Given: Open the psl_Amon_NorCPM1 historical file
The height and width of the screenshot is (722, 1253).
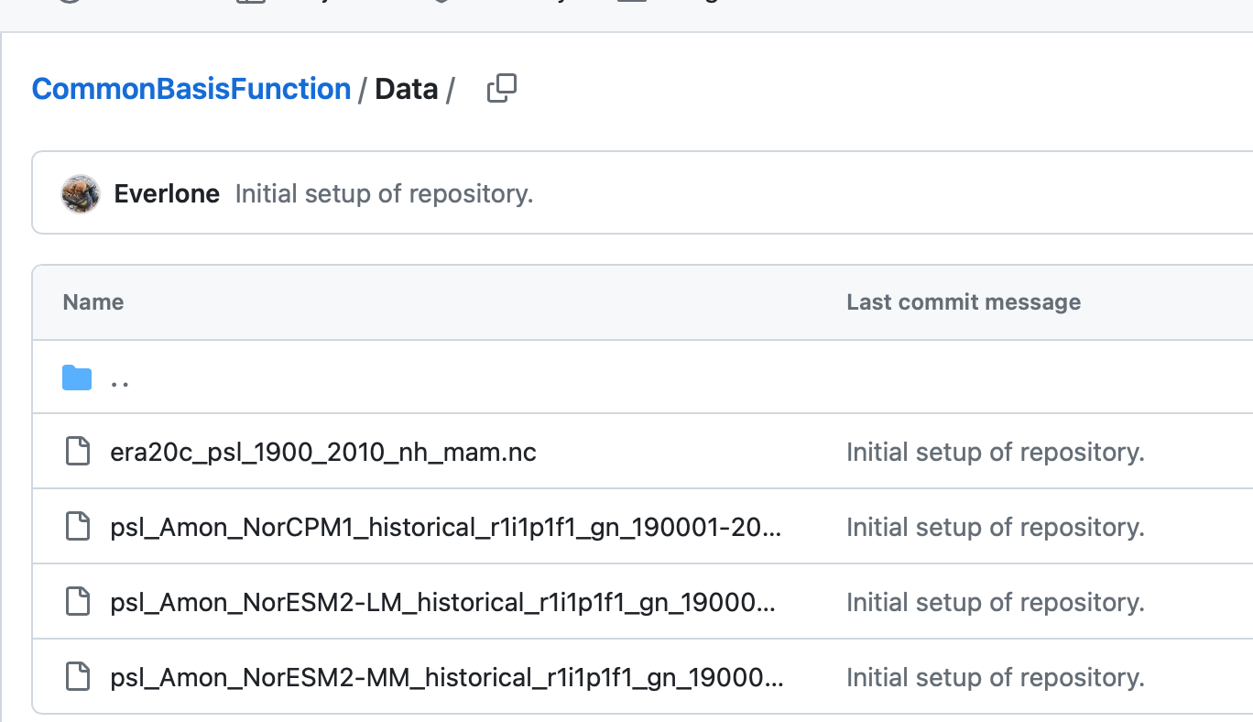Looking at the screenshot, I should (x=445, y=527).
